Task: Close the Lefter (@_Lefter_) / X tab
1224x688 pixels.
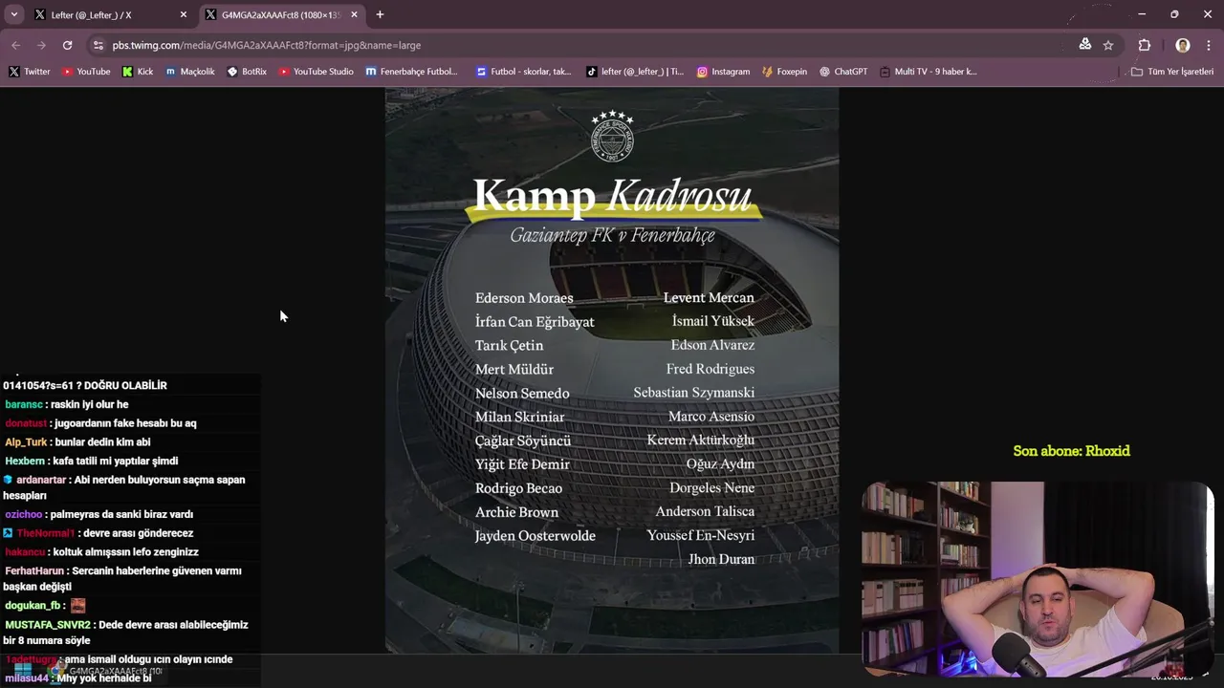Action: click(x=184, y=15)
